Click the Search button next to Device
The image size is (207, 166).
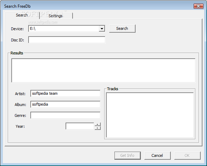click(122, 28)
